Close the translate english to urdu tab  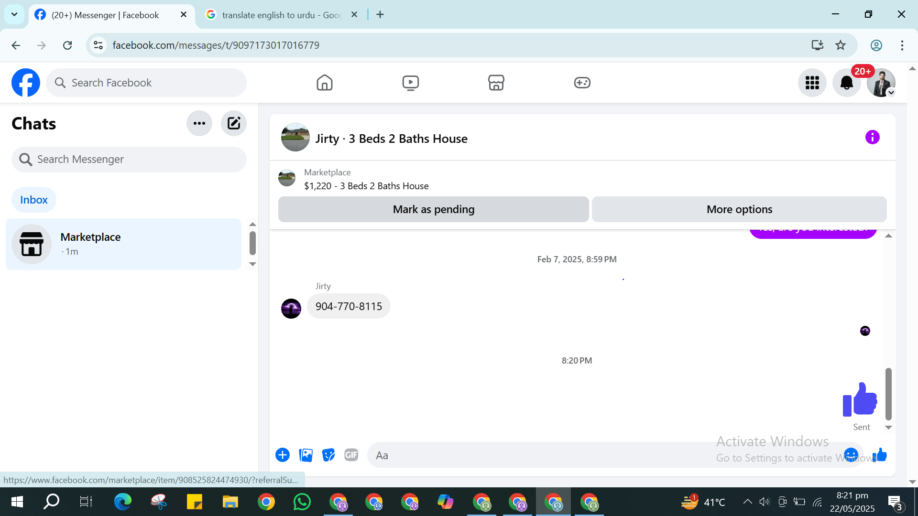pyautogui.click(x=354, y=15)
